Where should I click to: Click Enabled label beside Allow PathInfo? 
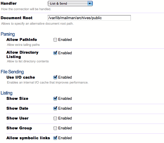click(x=65, y=40)
